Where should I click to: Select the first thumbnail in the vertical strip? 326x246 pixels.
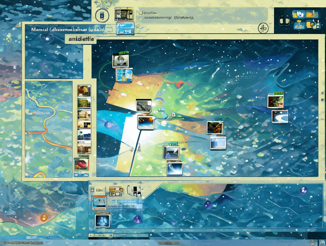(84, 91)
